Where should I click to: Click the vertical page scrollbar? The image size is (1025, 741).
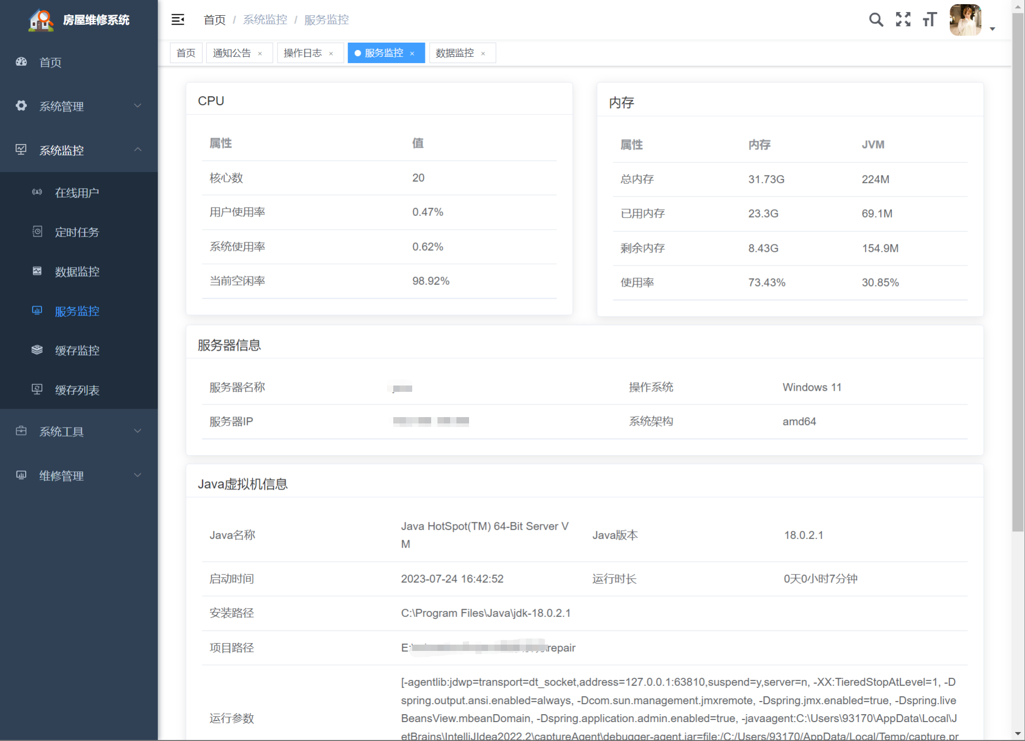[1018, 263]
